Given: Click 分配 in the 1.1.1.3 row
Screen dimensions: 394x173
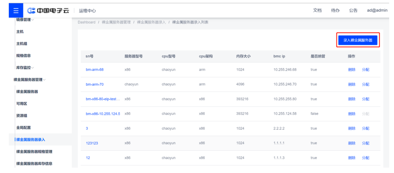Looking at the screenshot, I should 366,158.
